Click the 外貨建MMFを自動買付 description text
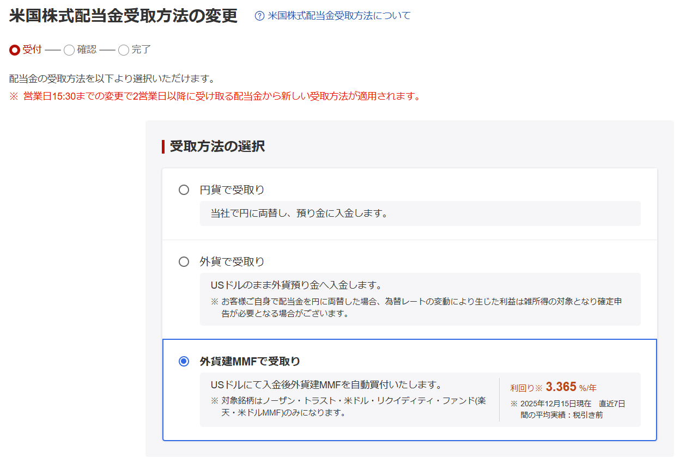 326,385
